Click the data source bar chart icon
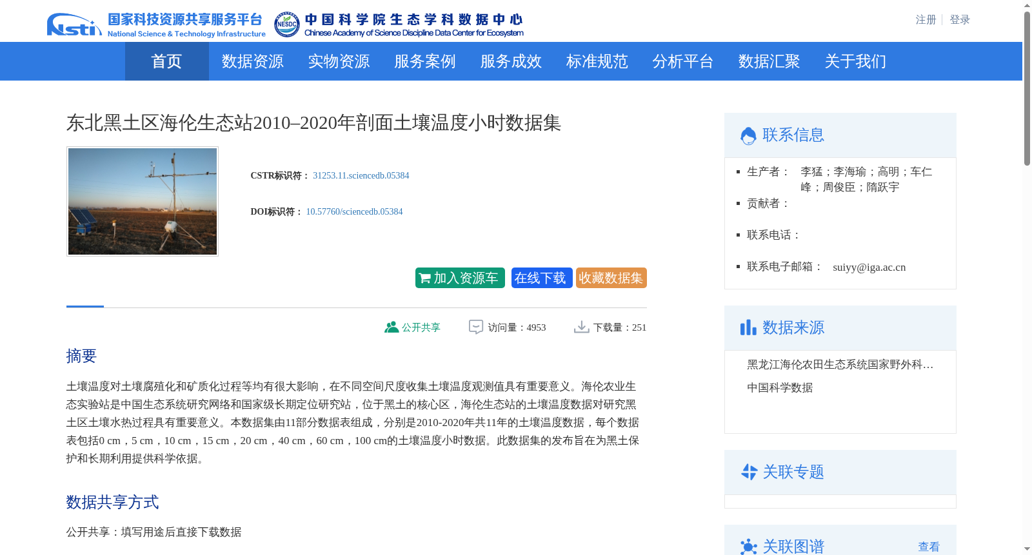The height and width of the screenshot is (555, 1032). pos(748,327)
